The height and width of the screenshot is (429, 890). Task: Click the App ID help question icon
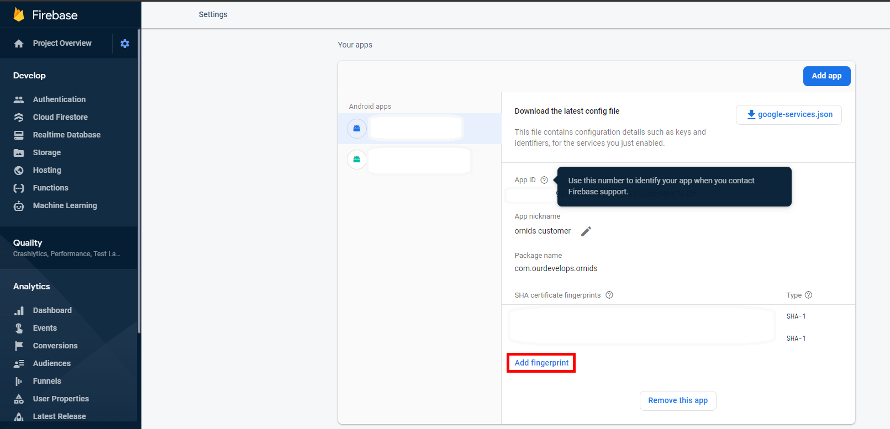tap(544, 180)
